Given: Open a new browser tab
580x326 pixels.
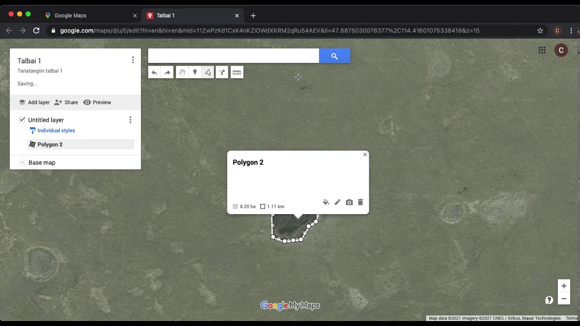Looking at the screenshot, I should point(253,15).
